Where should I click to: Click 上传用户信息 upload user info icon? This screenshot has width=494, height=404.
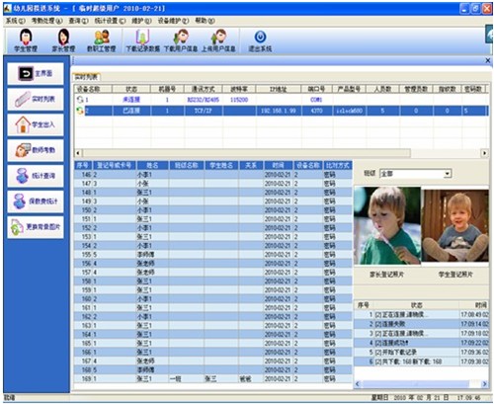pyautogui.click(x=218, y=40)
